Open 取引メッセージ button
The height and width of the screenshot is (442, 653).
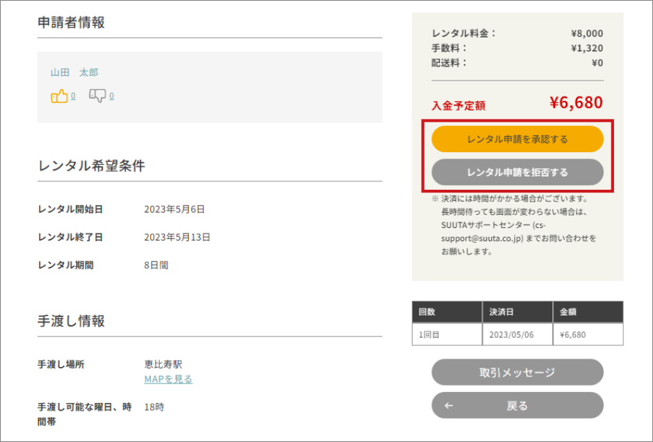coord(518,372)
